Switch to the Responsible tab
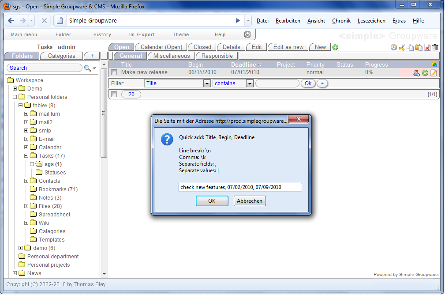The width and height of the screenshot is (445, 295). 217,56
